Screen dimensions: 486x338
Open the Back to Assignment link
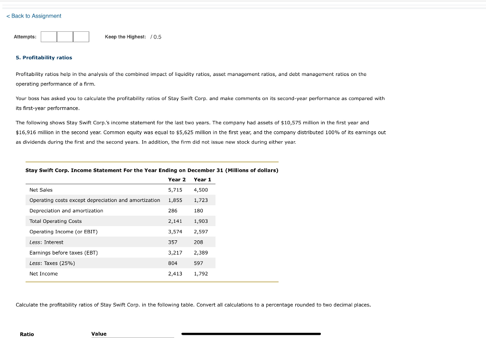[33, 16]
